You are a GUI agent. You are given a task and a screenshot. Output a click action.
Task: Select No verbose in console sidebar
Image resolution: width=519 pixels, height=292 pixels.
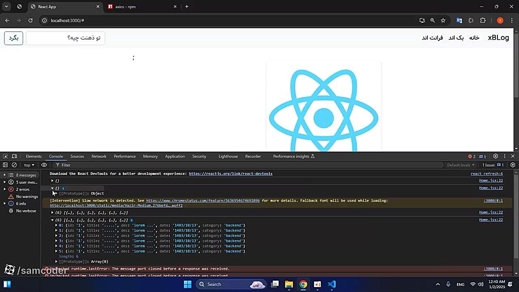click(x=26, y=211)
